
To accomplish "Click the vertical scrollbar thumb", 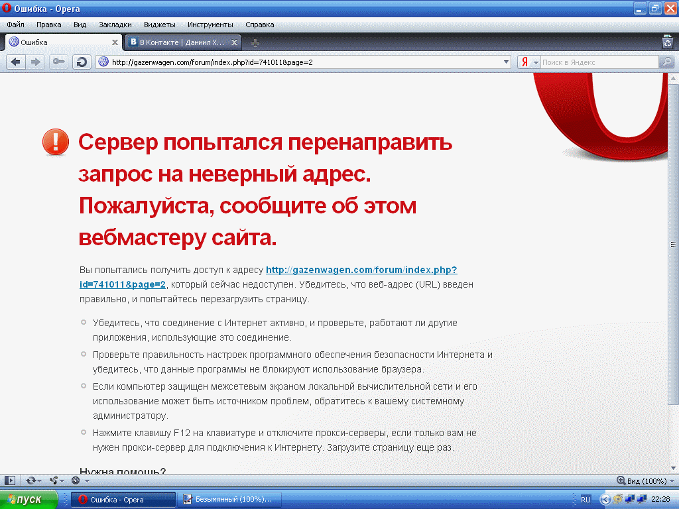I will pos(673,244).
